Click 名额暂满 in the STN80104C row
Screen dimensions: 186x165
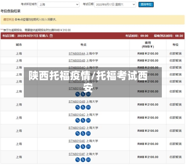tap(175, 118)
